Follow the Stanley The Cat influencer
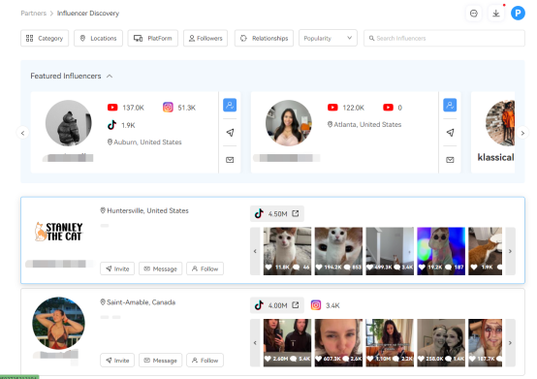 click(x=205, y=268)
